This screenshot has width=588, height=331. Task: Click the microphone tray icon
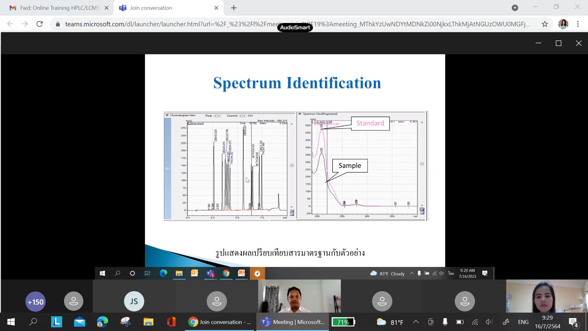(x=445, y=322)
